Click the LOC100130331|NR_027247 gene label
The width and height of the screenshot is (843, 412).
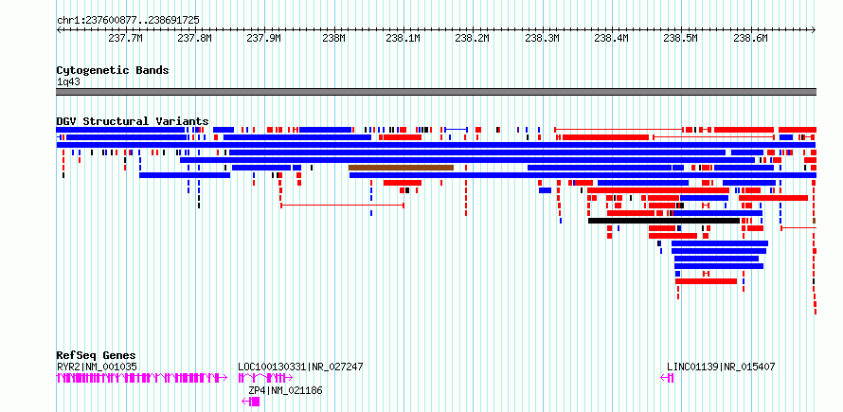click(x=300, y=367)
